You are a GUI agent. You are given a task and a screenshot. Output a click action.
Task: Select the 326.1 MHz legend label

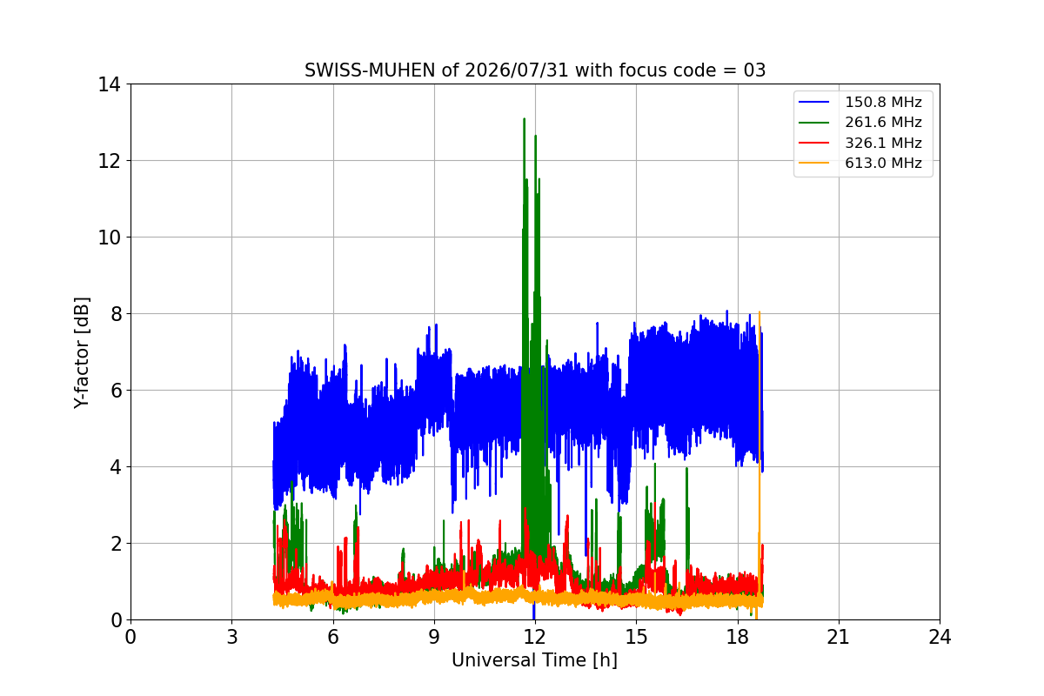click(x=883, y=143)
